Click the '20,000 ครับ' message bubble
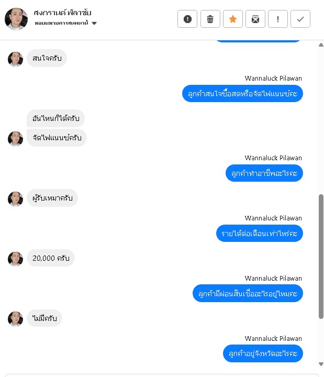The width and height of the screenshot is (324, 377). click(51, 258)
